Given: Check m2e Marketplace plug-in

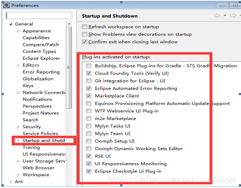Looking at the screenshot, I should click(x=88, y=119).
